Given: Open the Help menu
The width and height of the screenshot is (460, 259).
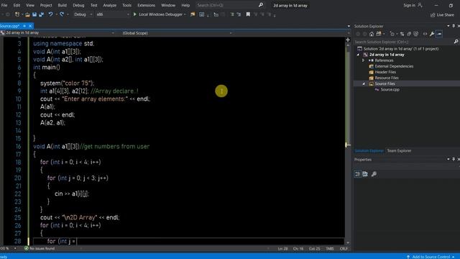Looking at the screenshot, I should (x=185, y=5).
